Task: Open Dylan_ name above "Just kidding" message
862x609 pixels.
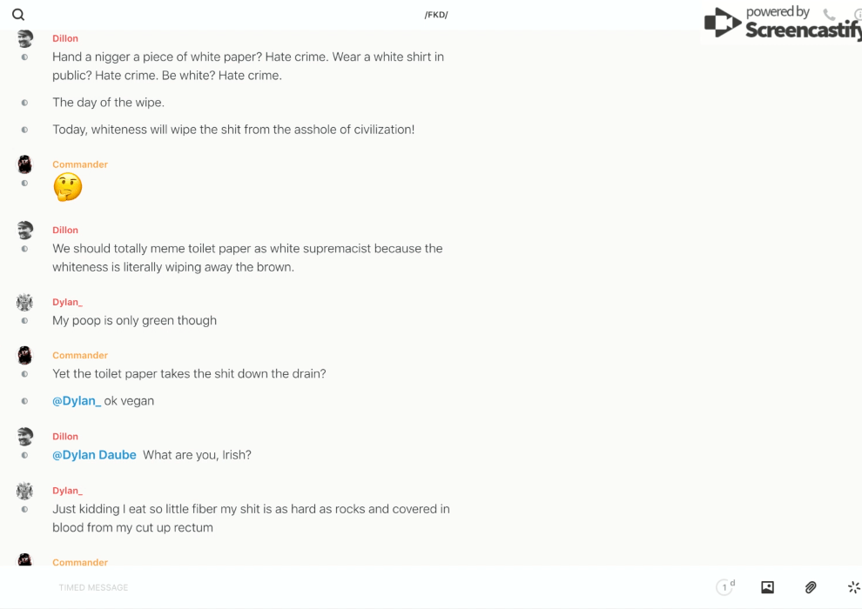Action: (67, 491)
